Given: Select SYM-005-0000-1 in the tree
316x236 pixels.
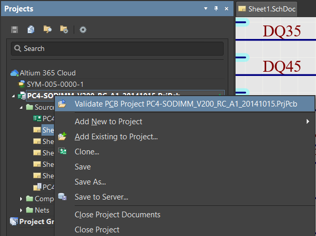Looking at the screenshot, I should point(55,84).
